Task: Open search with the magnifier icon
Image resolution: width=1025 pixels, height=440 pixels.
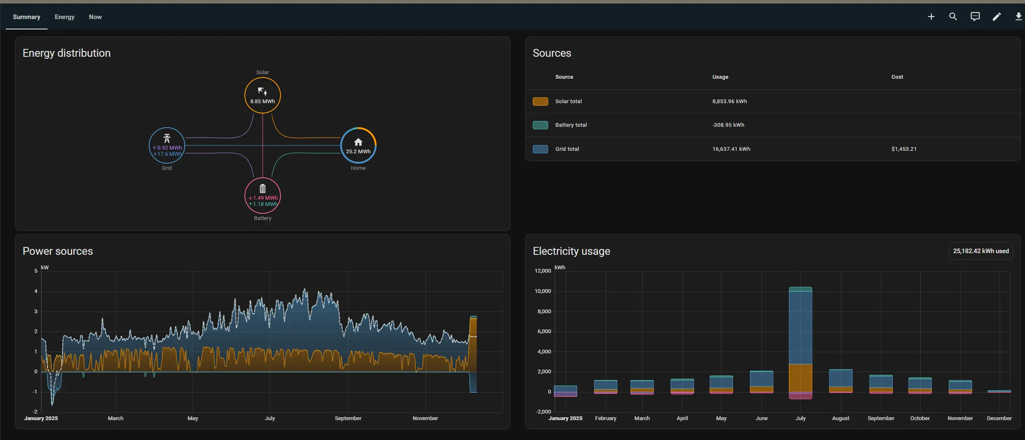Action: click(x=953, y=17)
